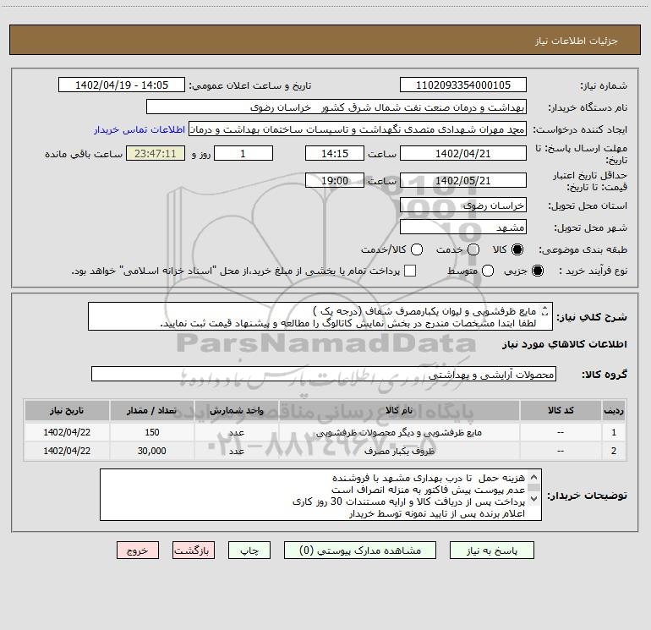651x630 pixels.
Task: Click row number 2 cell
Action: (614, 451)
